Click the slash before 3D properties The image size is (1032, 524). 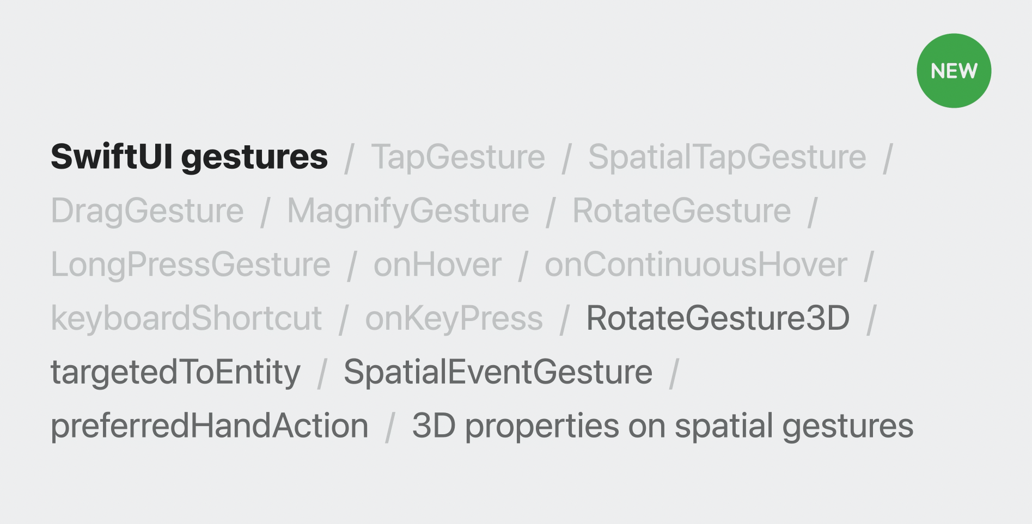(x=390, y=427)
